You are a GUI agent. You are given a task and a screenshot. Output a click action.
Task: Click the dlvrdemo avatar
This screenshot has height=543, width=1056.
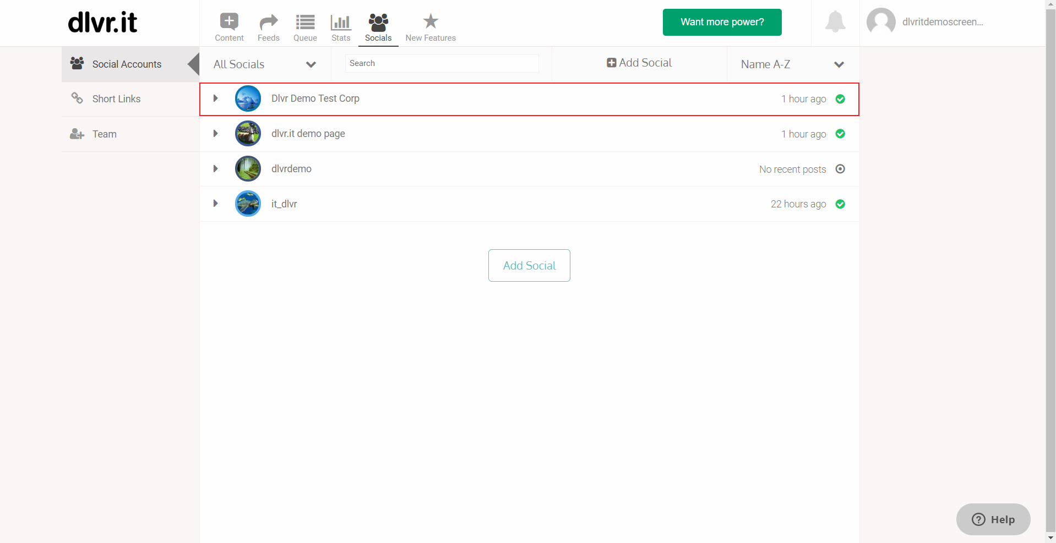tap(248, 169)
